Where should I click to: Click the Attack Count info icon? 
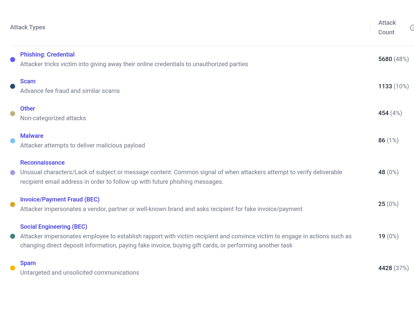coord(412,28)
